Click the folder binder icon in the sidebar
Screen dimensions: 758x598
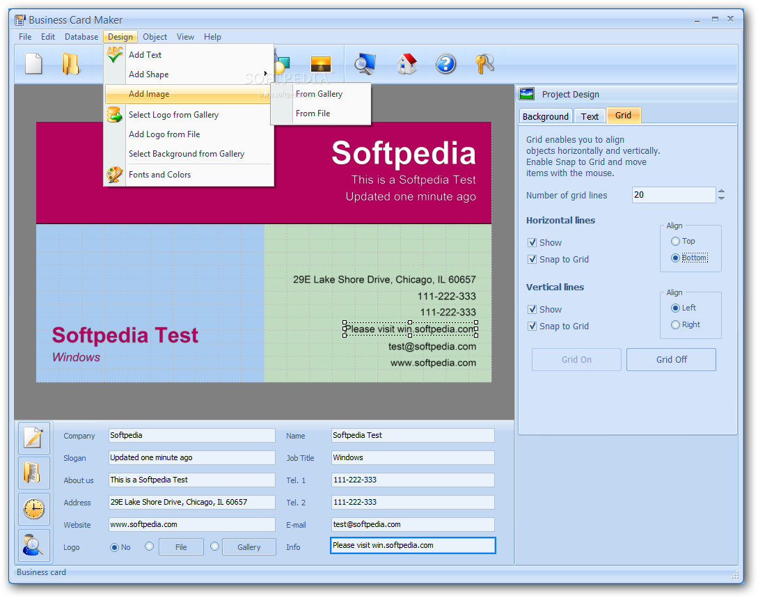tap(34, 473)
